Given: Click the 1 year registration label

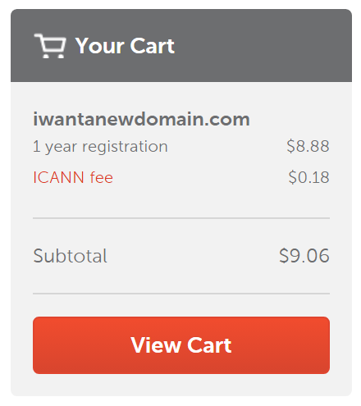Looking at the screenshot, I should point(100,147).
